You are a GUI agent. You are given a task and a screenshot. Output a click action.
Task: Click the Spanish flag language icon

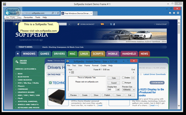(x=102, y=24)
